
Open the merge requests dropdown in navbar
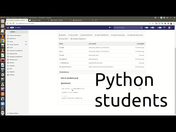click(x=153, y=27)
